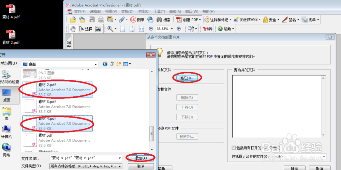Viewport: 341px width, 170px height.
Task: Click 素材.pdf in the file list
Action: [x=58, y=140]
